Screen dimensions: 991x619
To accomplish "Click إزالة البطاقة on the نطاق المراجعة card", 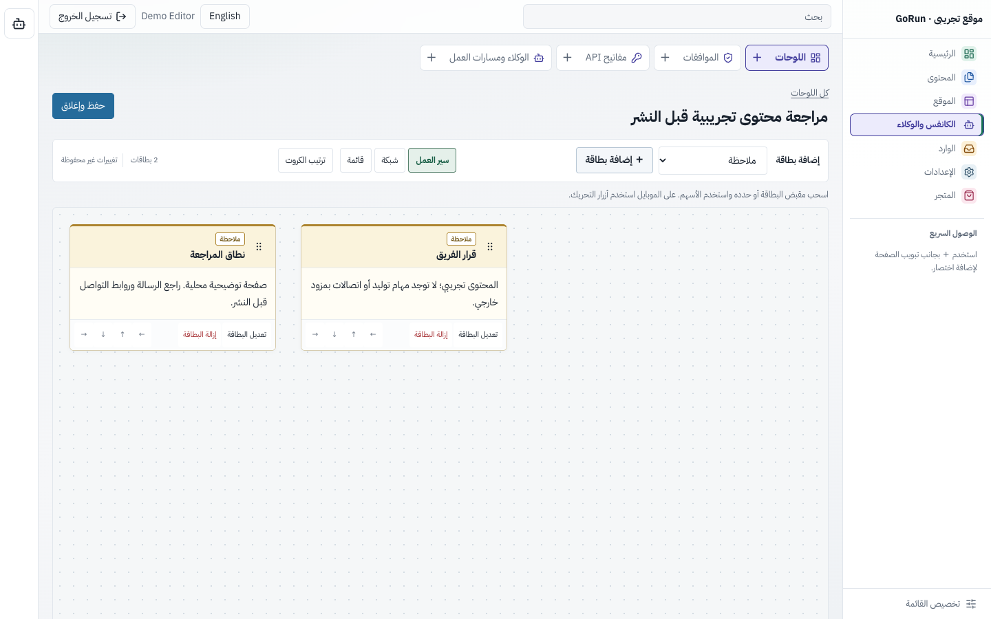I will tap(200, 334).
